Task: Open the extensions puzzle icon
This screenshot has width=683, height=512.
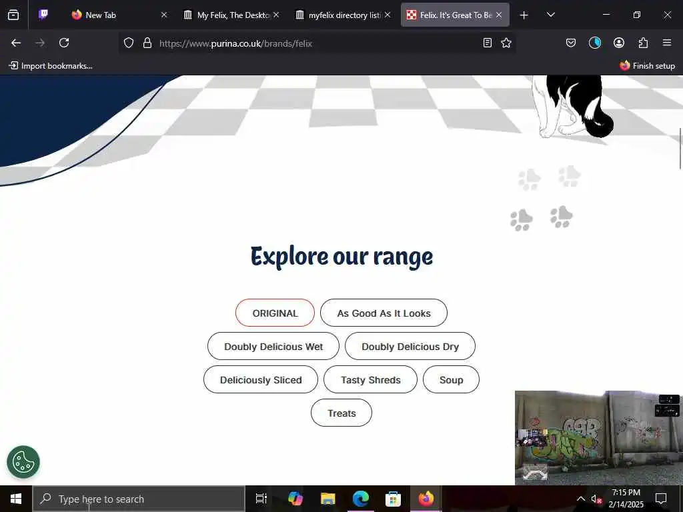Action: point(643,43)
